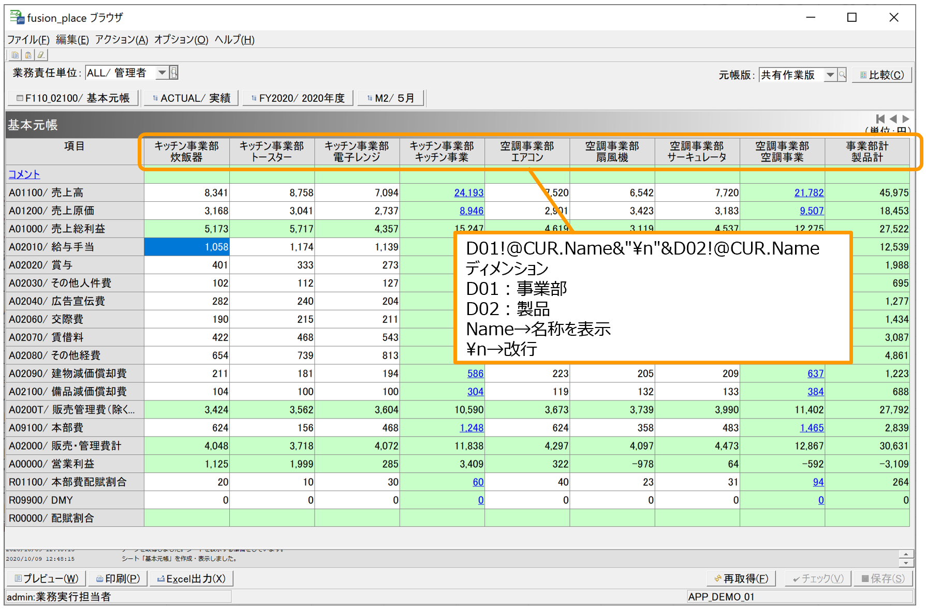Select the A02060/交際費 row label

(75, 319)
